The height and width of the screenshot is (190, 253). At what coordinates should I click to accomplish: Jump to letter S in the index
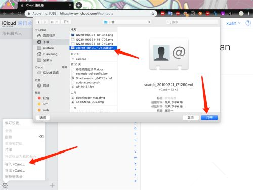[x=135, y=140]
